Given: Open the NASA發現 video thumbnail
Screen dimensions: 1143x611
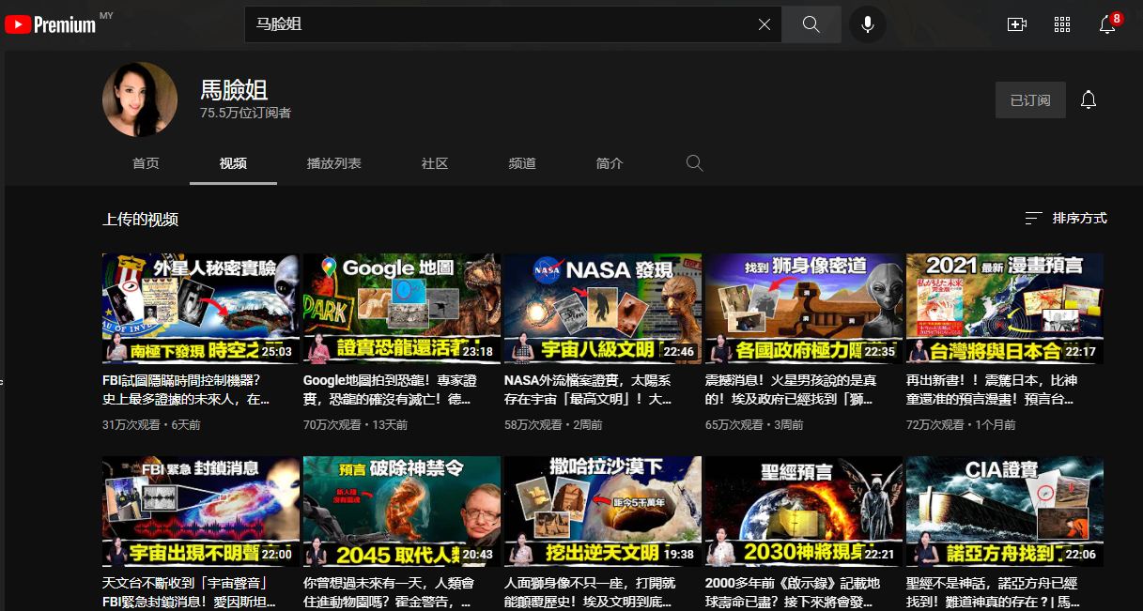Looking at the screenshot, I should coord(603,309).
